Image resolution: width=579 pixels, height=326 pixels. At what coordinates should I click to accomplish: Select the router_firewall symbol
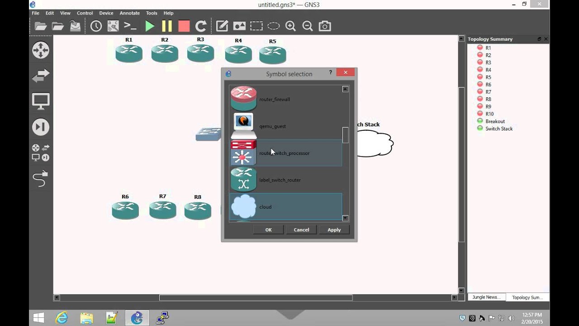[x=285, y=99]
